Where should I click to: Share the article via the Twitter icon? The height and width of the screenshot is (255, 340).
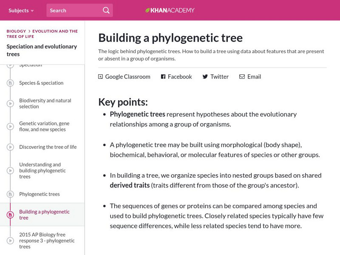pos(204,76)
